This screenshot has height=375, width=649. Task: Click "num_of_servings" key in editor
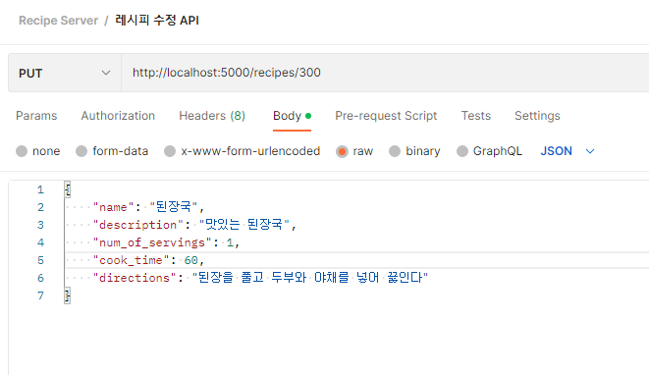pyautogui.click(x=152, y=242)
